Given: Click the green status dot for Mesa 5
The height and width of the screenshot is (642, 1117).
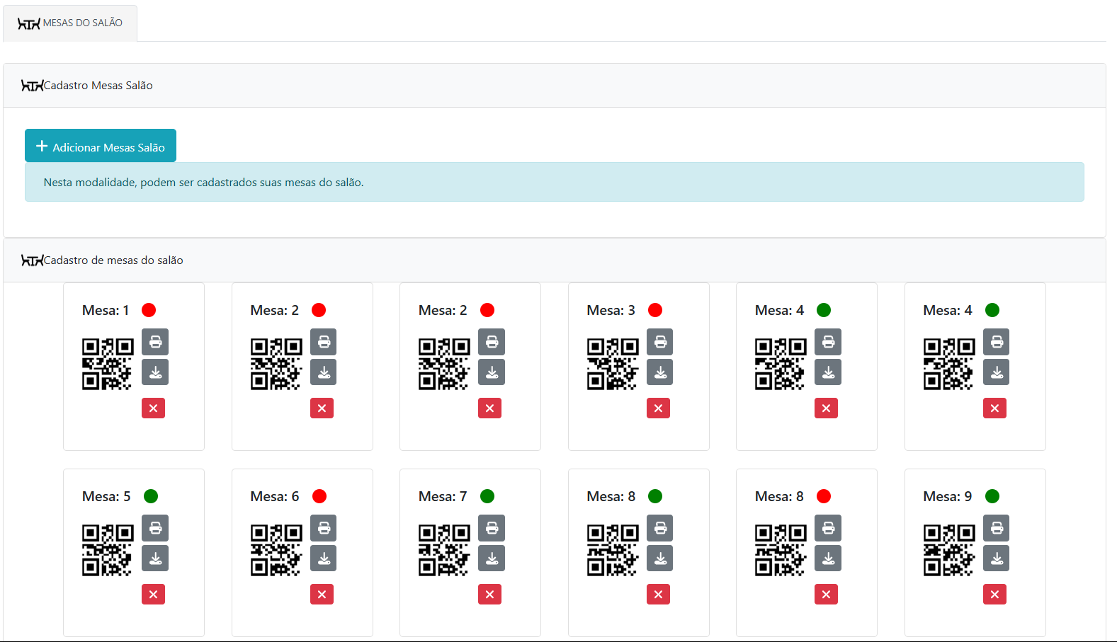Looking at the screenshot, I should [151, 496].
